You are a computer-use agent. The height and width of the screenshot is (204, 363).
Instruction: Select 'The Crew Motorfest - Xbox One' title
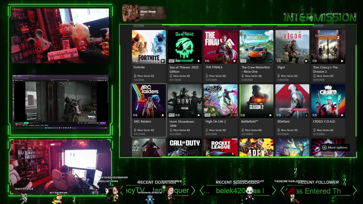pyautogui.click(x=256, y=69)
